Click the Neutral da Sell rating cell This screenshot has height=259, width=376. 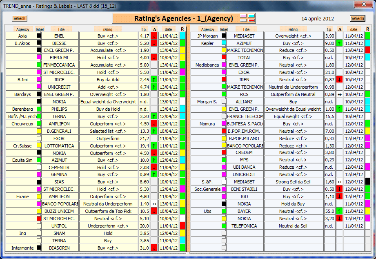point(293,226)
